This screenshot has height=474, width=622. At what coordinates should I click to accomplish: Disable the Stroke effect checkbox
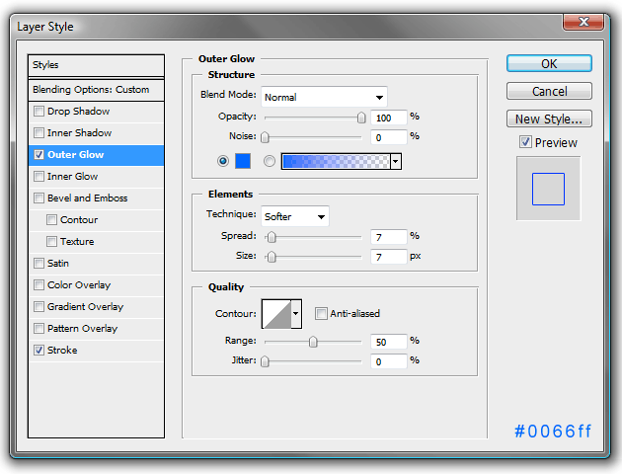tap(39, 350)
